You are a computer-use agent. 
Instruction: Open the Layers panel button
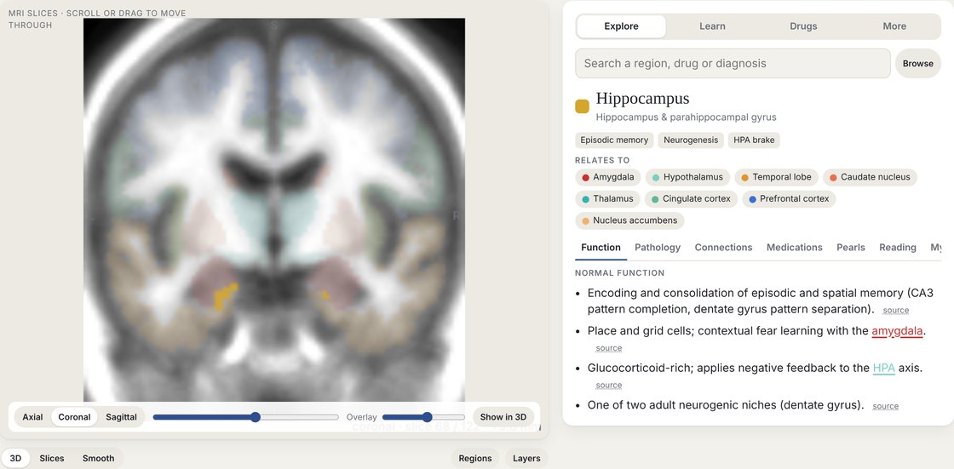pyautogui.click(x=526, y=459)
